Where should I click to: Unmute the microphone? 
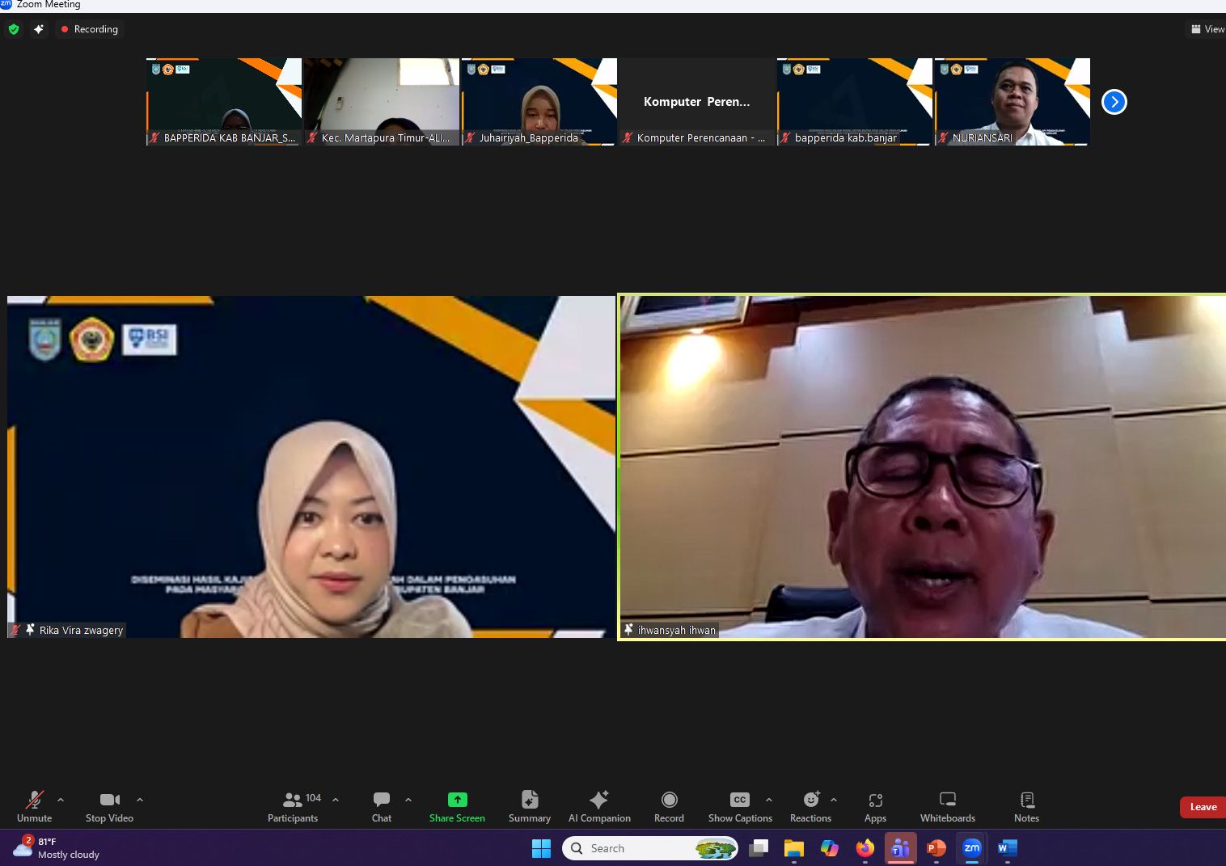click(34, 806)
